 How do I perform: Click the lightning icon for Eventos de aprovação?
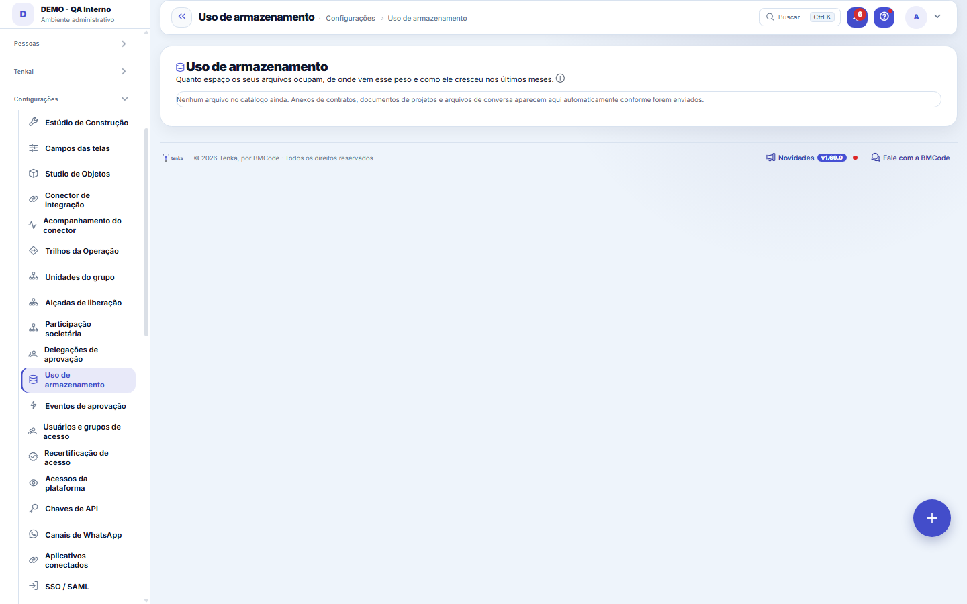coord(34,405)
